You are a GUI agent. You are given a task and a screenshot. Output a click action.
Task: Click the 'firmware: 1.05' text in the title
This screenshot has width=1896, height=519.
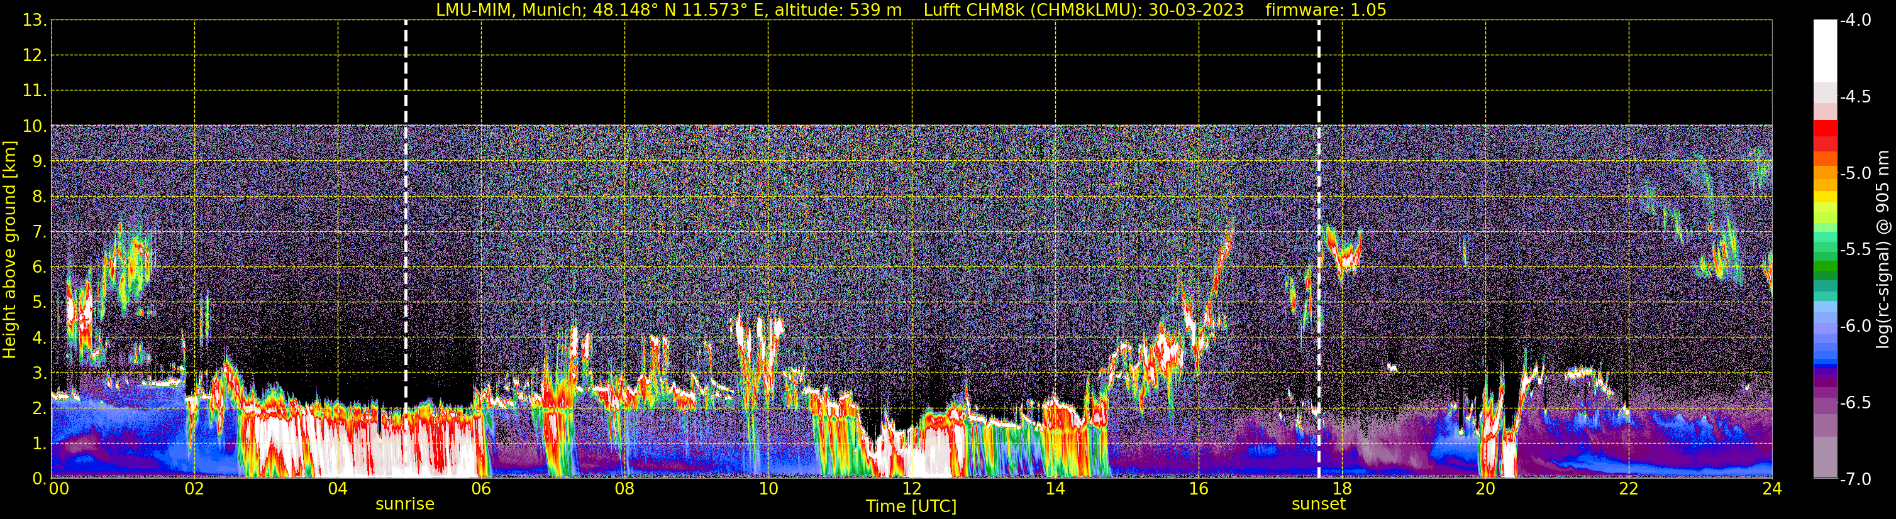tap(1326, 10)
